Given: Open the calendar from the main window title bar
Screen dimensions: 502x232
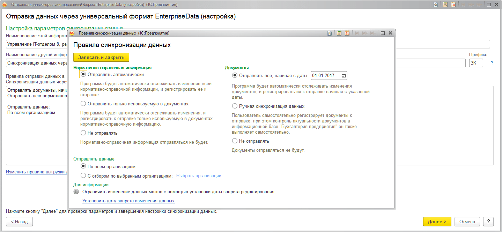Looking at the screenshot, I should 453,5.
